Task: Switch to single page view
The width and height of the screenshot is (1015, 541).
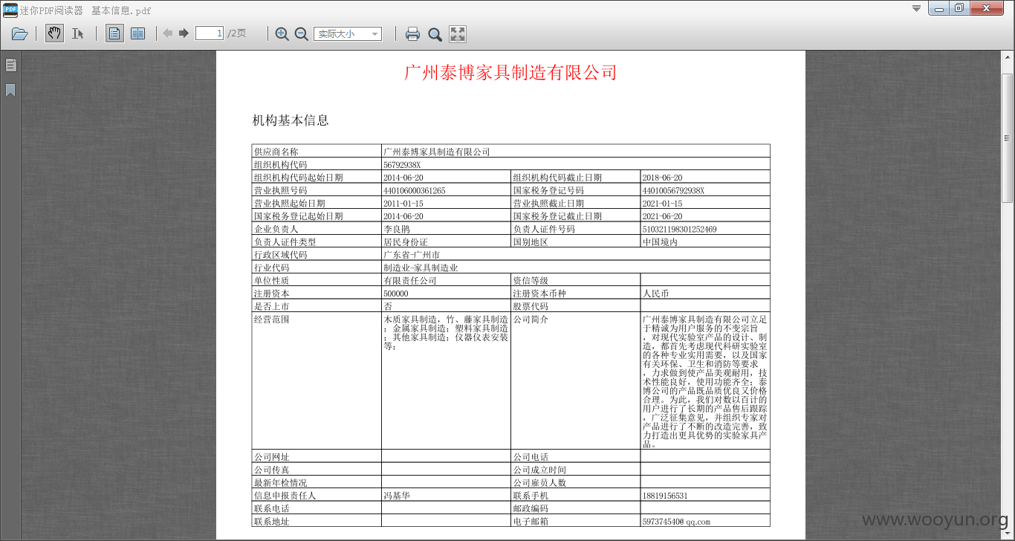Action: pyautogui.click(x=114, y=33)
